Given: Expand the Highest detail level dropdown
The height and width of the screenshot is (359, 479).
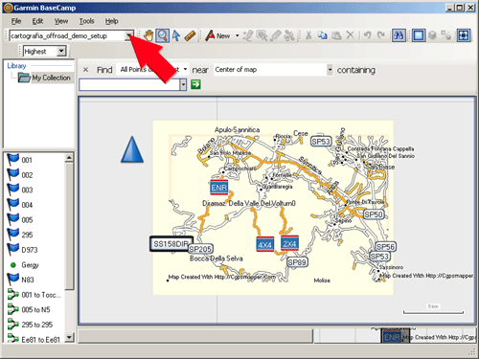Looking at the screenshot, I should [61, 51].
